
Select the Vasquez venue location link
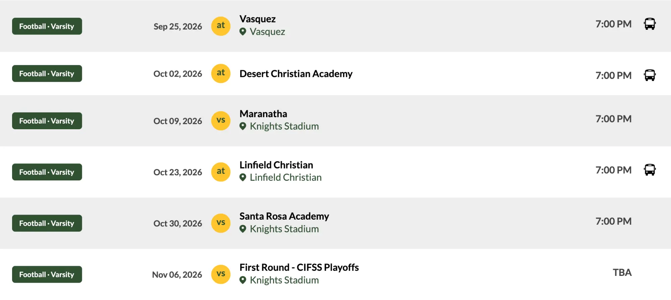tap(267, 32)
